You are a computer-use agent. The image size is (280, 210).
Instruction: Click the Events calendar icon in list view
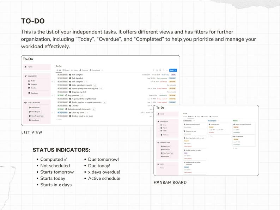point(29,88)
